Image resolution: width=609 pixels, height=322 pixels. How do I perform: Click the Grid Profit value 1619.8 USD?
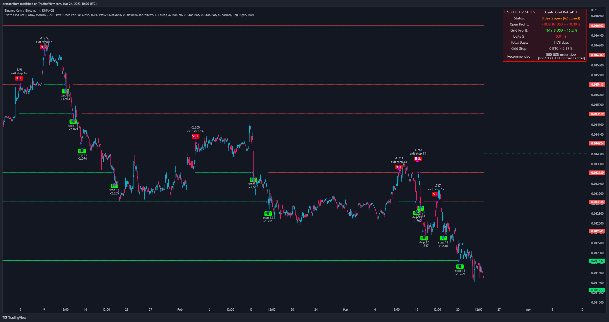561,31
